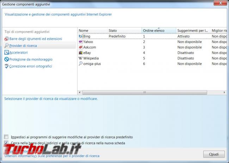Click the Bing provider icon
The width and height of the screenshot is (229, 163).
80,36
